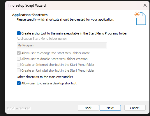
Task: Click the Create a shortcut to main executable label text
Action: [74, 33]
